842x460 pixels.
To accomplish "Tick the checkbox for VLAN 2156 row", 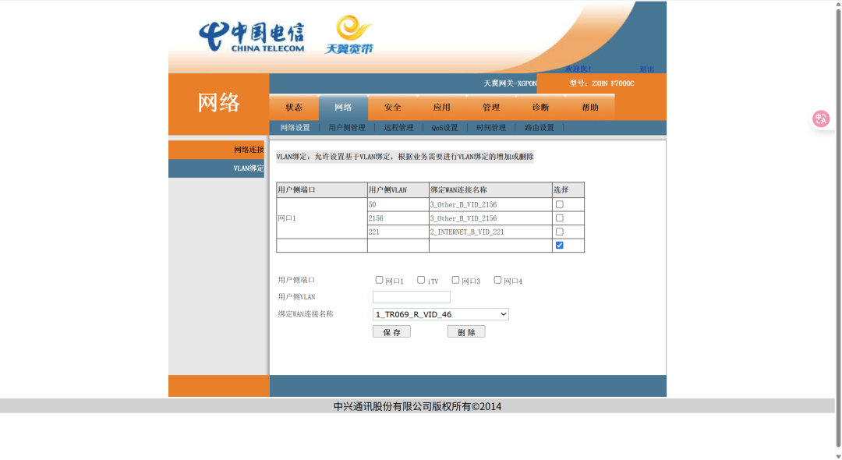I will [x=560, y=218].
